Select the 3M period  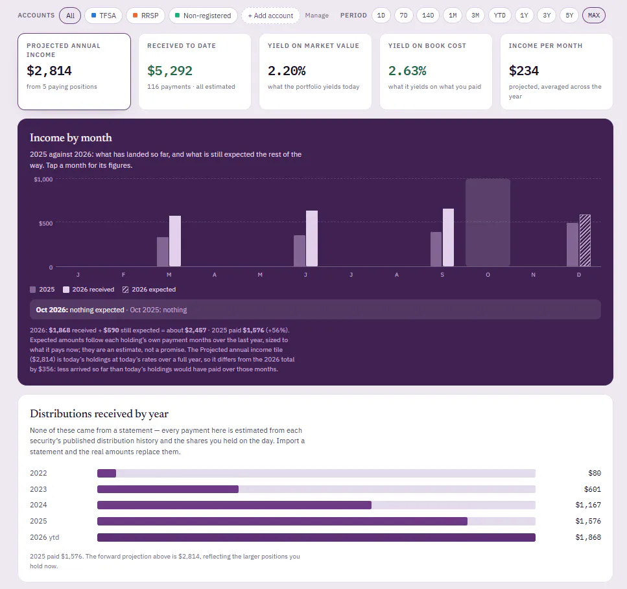(x=475, y=16)
